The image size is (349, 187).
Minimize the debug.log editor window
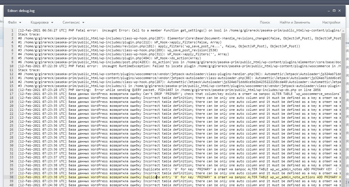coord(329,11)
